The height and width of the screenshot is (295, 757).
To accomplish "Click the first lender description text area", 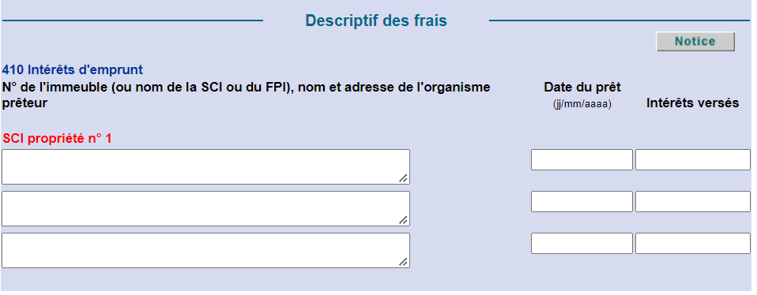I will pos(205,166).
